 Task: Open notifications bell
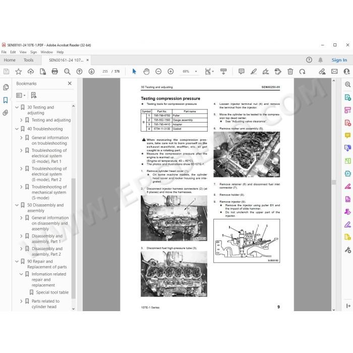[x=320, y=60]
